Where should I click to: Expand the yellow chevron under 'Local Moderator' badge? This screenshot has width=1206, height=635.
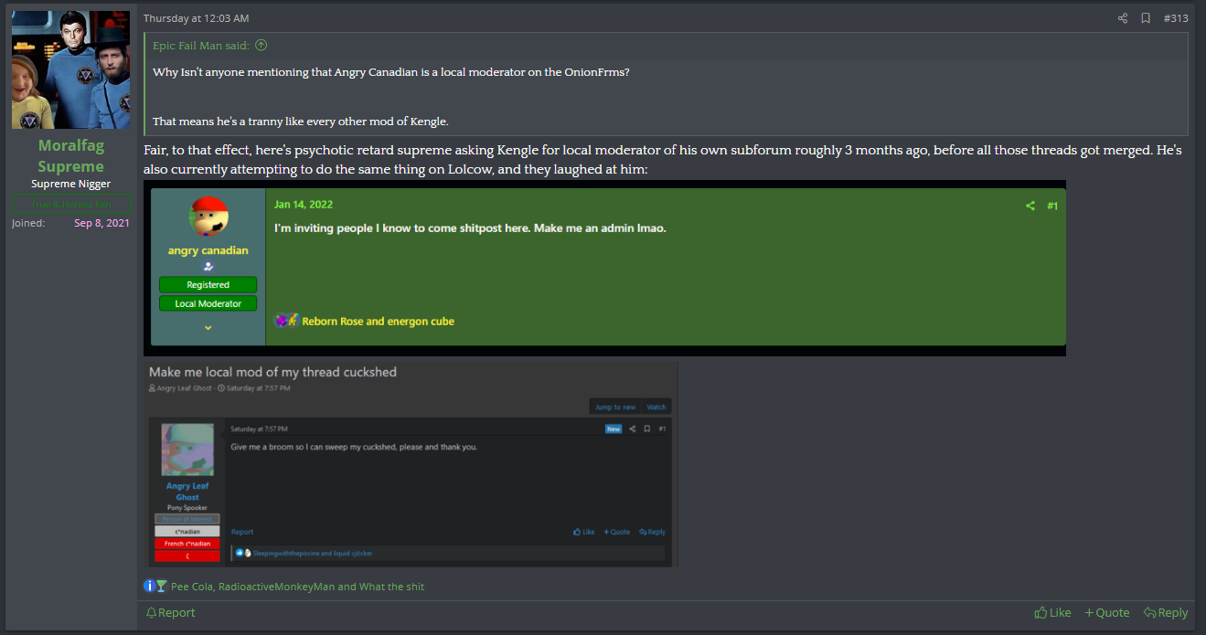208,327
